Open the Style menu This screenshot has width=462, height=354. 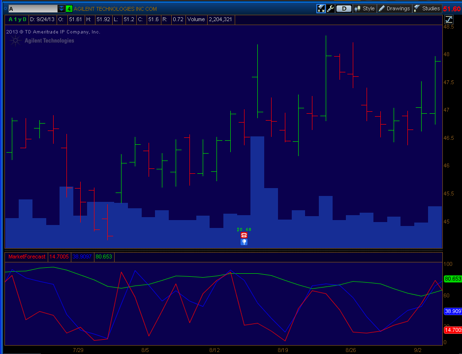coord(365,8)
